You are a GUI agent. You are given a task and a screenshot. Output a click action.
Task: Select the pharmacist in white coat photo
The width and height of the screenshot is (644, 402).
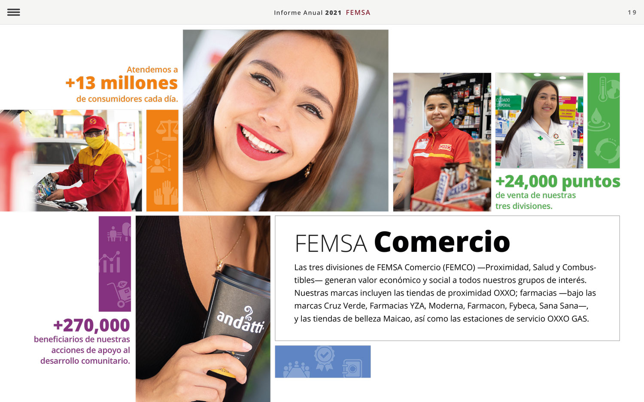pyautogui.click(x=539, y=121)
